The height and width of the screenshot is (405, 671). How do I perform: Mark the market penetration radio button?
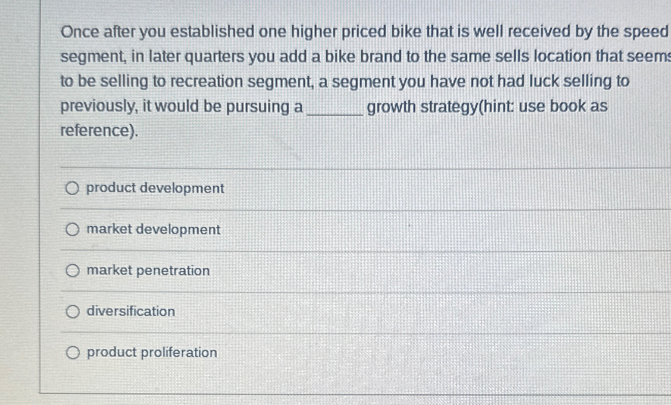tap(72, 271)
